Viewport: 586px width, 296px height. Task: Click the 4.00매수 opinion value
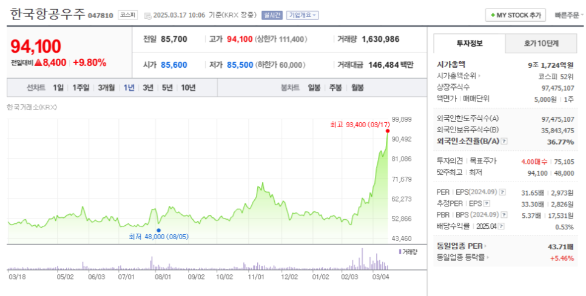[x=534, y=162]
